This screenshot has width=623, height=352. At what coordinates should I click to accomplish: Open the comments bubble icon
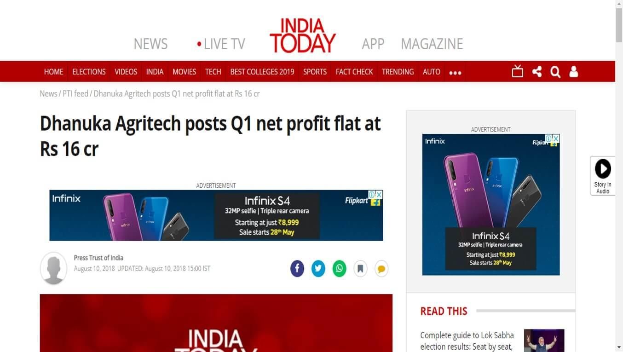click(381, 268)
